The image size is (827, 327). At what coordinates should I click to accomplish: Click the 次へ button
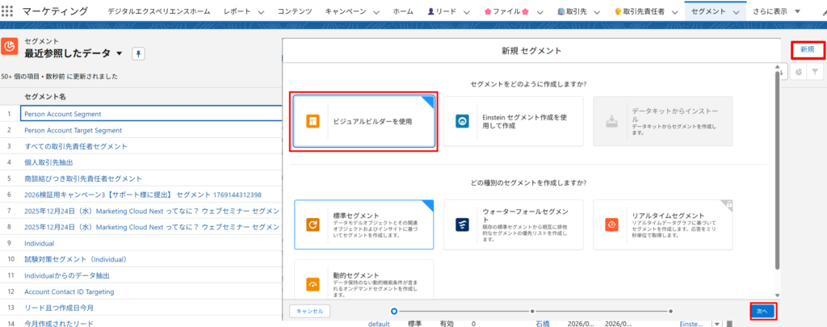(x=762, y=311)
